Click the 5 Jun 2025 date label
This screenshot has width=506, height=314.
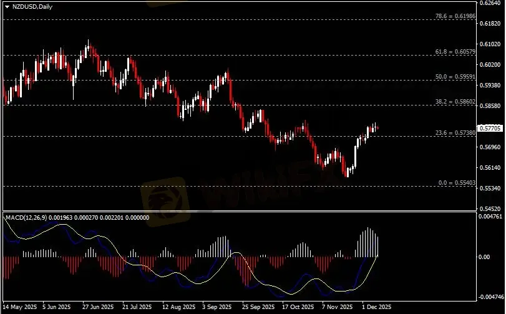pyautogui.click(x=57, y=307)
